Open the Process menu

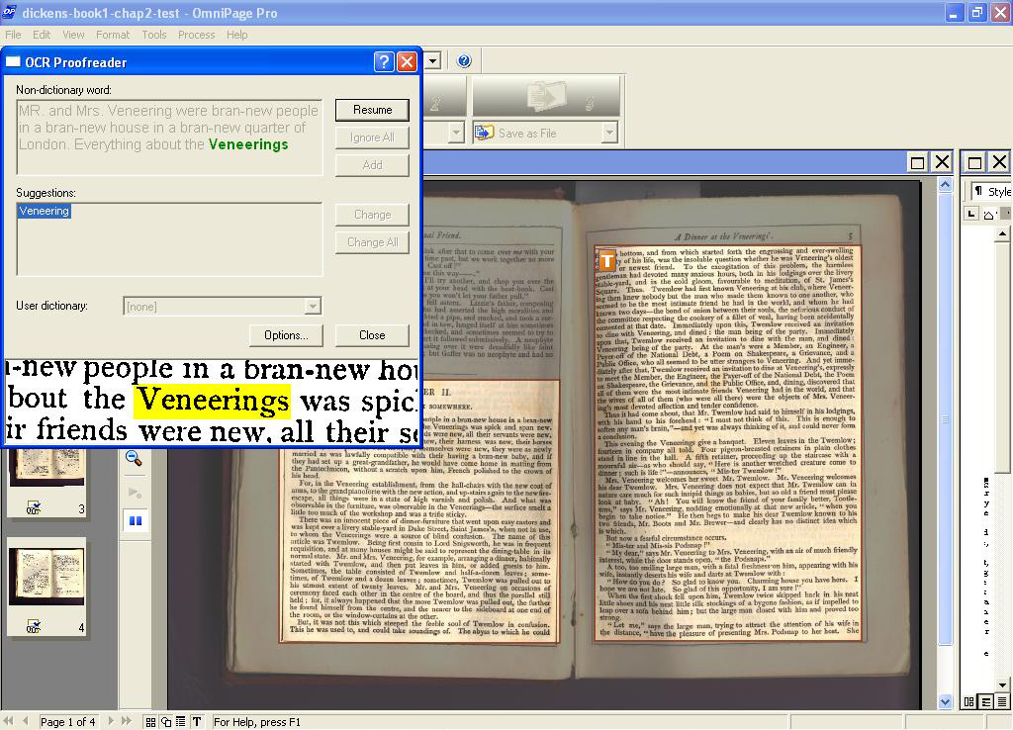[197, 35]
